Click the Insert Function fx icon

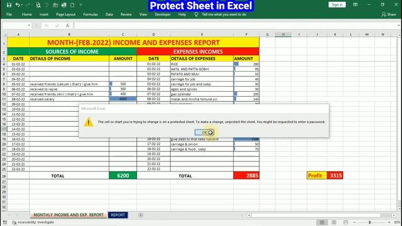pyautogui.click(x=67, y=25)
